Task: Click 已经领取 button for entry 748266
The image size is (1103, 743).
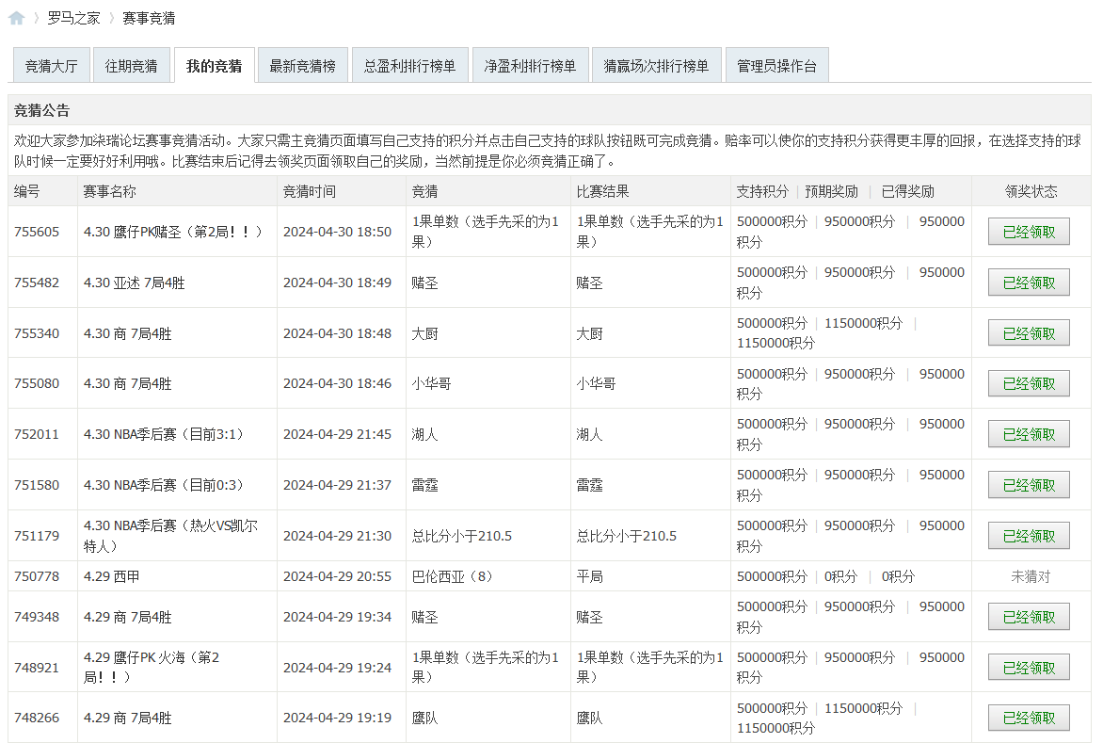Action: click(x=1029, y=718)
